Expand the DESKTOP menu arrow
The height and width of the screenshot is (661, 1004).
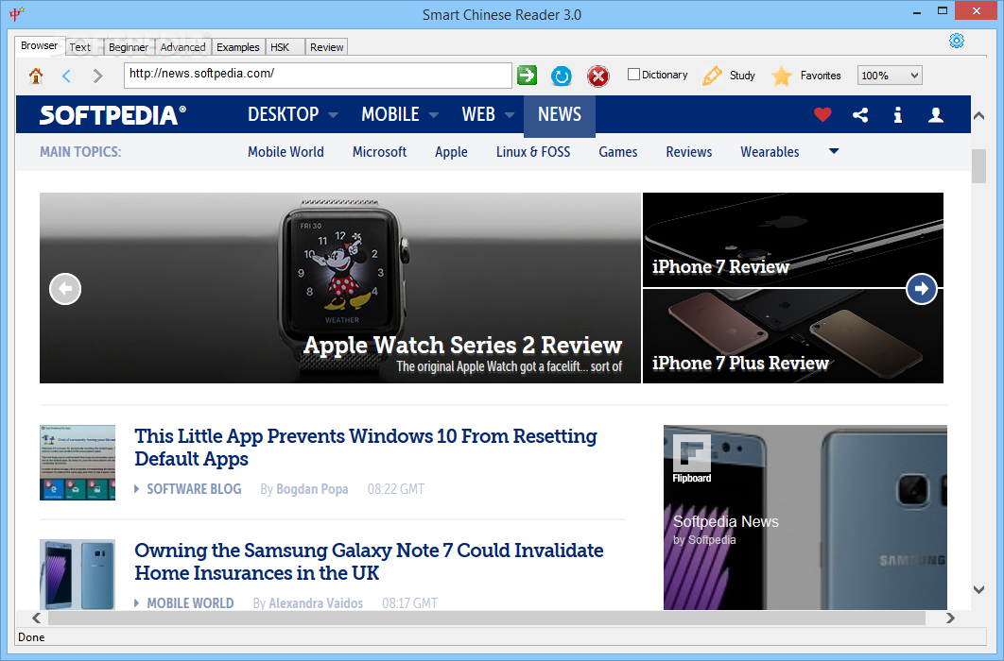point(333,115)
